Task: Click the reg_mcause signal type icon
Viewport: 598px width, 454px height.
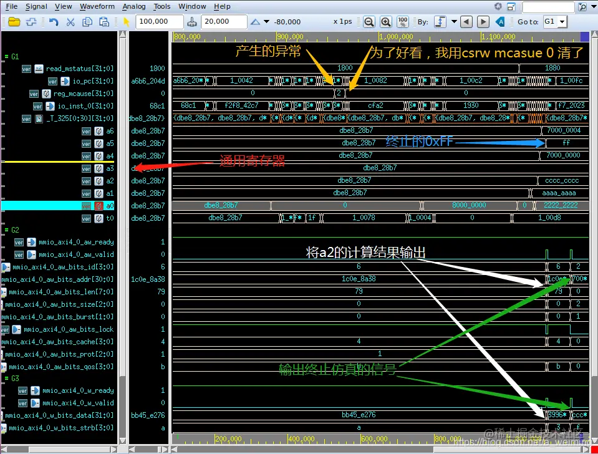Action: 46,94
